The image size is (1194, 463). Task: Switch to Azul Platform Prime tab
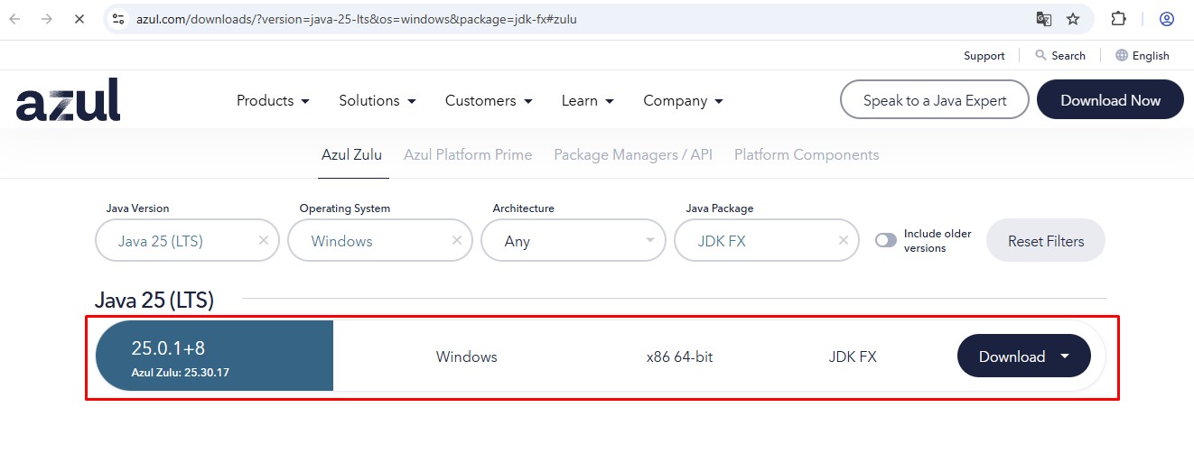468,154
